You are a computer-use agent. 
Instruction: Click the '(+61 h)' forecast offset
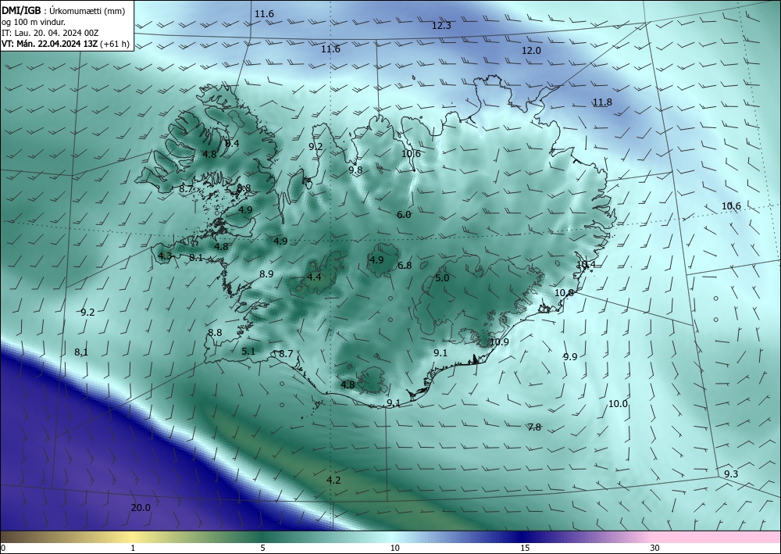[115, 44]
